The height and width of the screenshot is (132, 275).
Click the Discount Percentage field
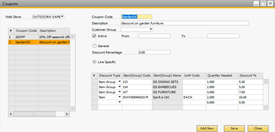coord(154,52)
